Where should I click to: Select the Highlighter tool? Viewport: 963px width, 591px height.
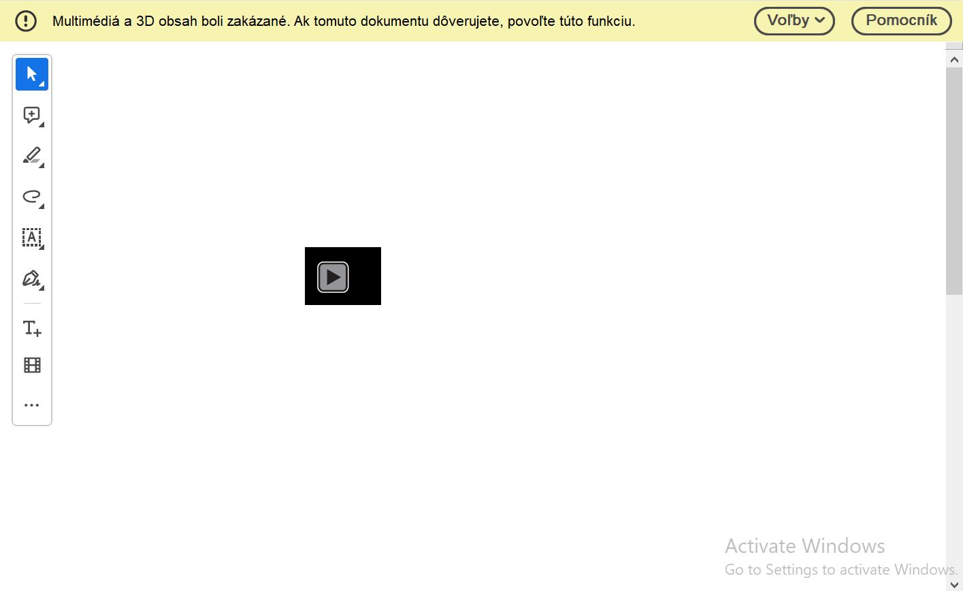[x=31, y=155]
